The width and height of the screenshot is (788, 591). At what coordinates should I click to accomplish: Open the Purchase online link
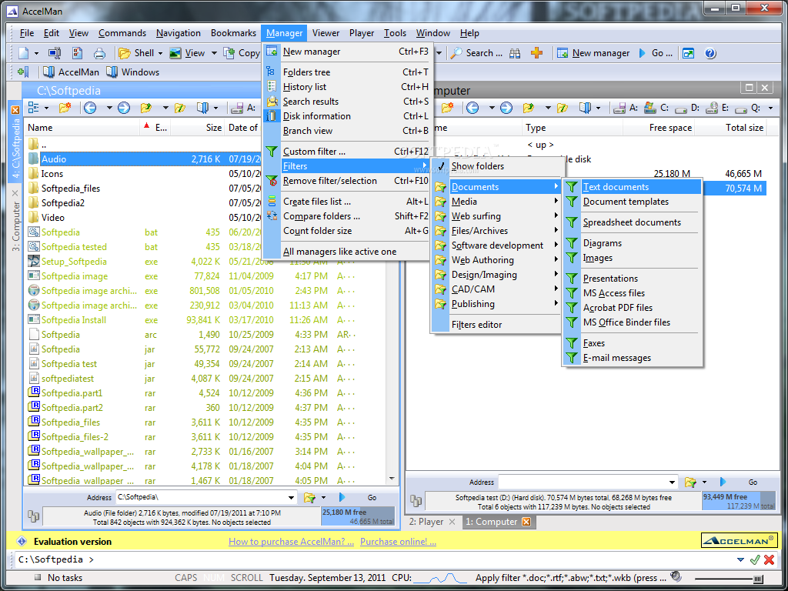[x=398, y=542]
